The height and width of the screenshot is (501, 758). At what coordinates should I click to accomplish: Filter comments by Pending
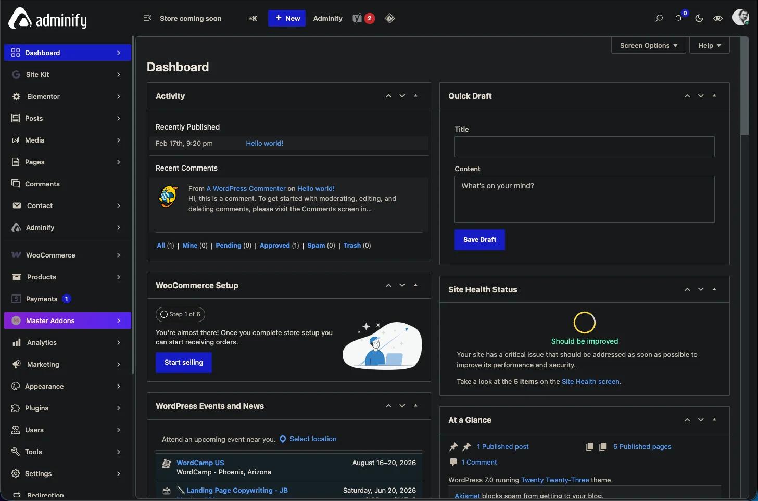(x=229, y=246)
